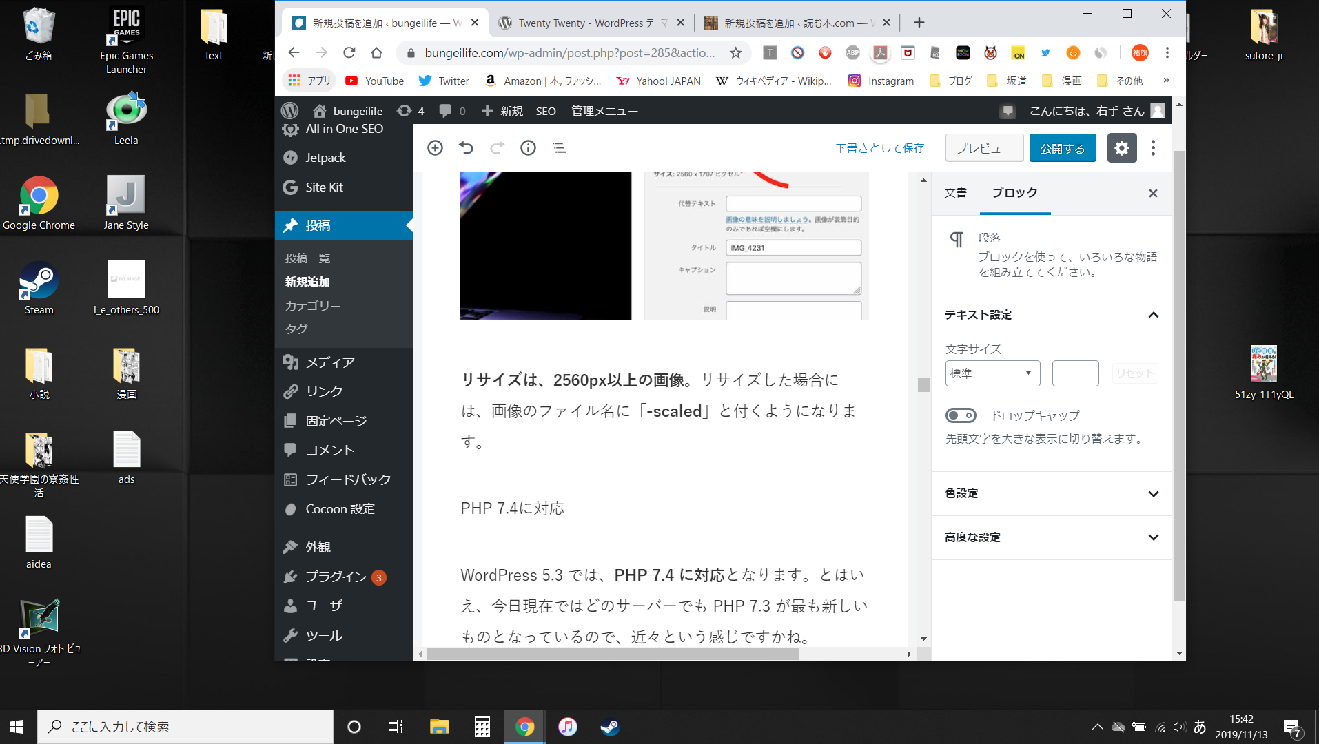Open the 文字サイズ 標準 dropdown
This screenshot has width=1319, height=744.
(992, 373)
